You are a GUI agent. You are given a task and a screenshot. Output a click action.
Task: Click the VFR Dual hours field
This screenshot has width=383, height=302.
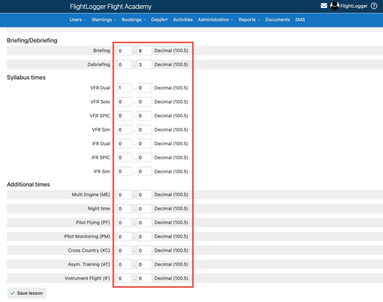[x=124, y=88]
